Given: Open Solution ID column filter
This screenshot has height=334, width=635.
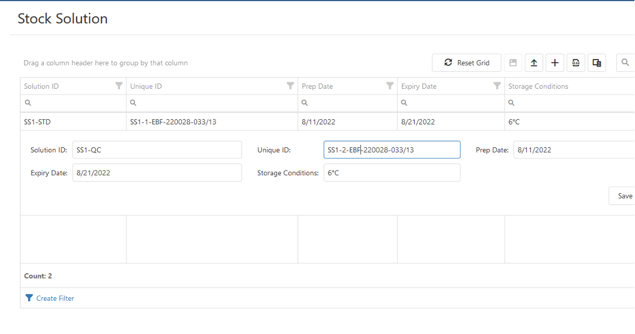Looking at the screenshot, I should (119, 86).
